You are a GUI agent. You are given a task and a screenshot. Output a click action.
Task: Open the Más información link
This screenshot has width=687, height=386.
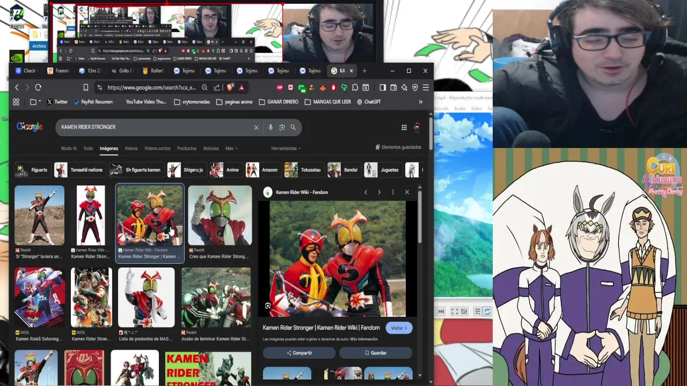coord(364,339)
